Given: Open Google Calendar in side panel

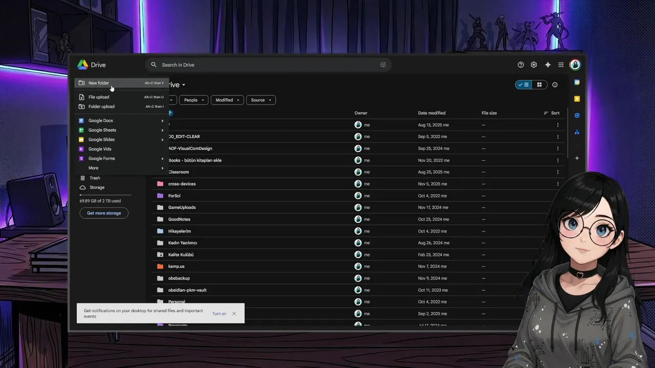Looking at the screenshot, I should click(577, 82).
